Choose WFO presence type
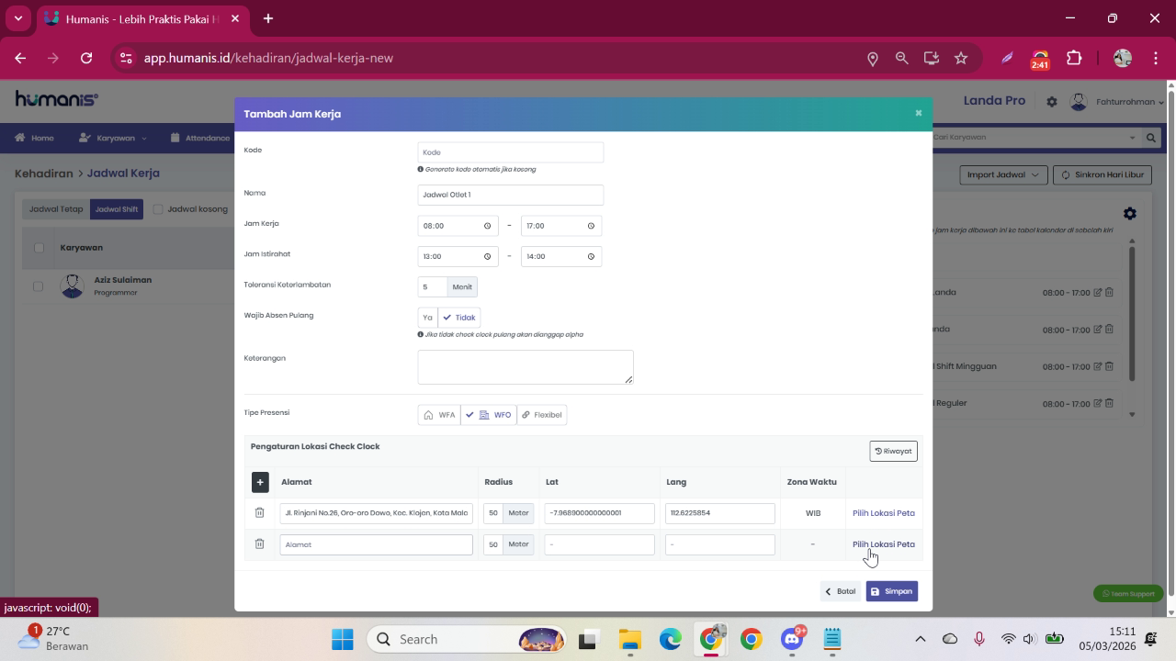 489,415
